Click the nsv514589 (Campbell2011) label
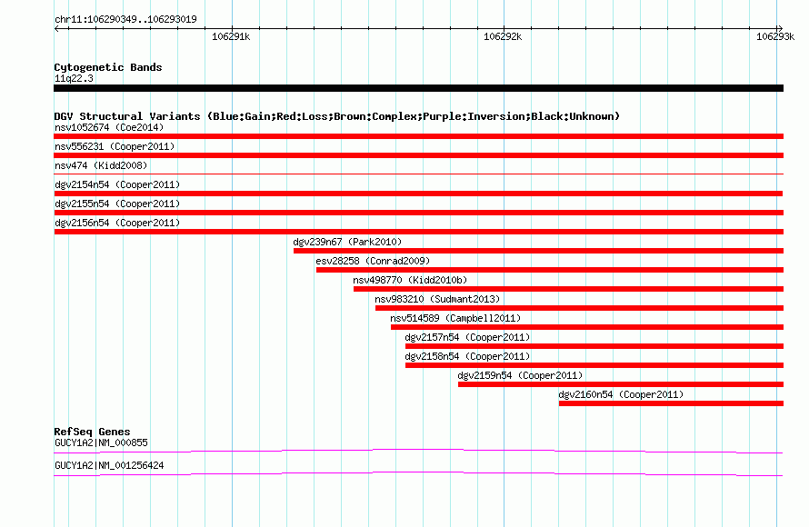Viewport: 809px width, 527px height. 455,318
